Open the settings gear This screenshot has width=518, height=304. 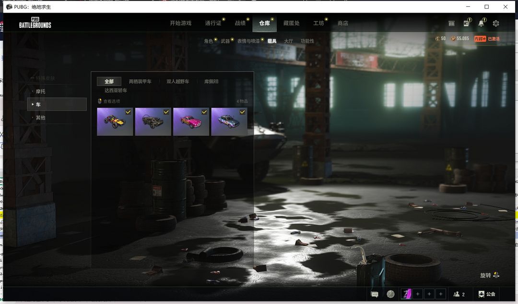pyautogui.click(x=496, y=24)
